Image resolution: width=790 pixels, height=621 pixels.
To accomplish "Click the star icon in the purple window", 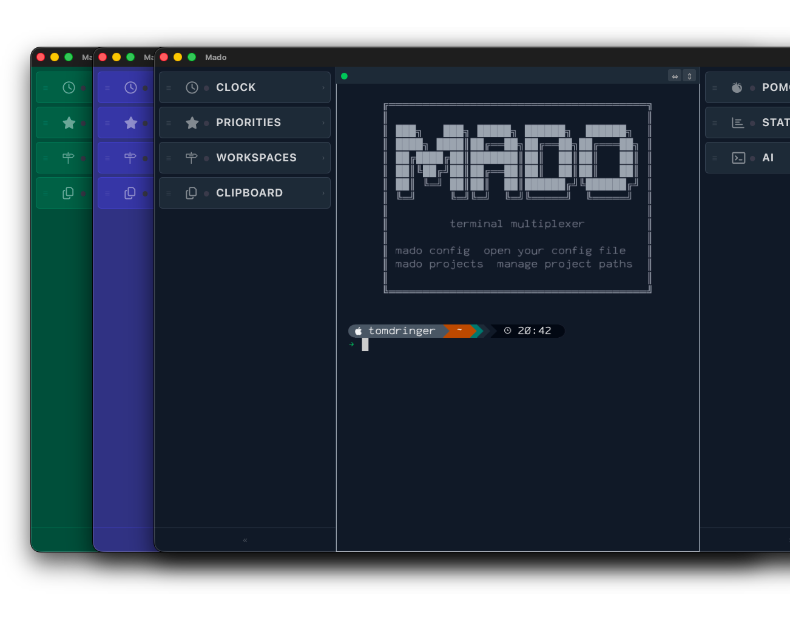I will 130,123.
